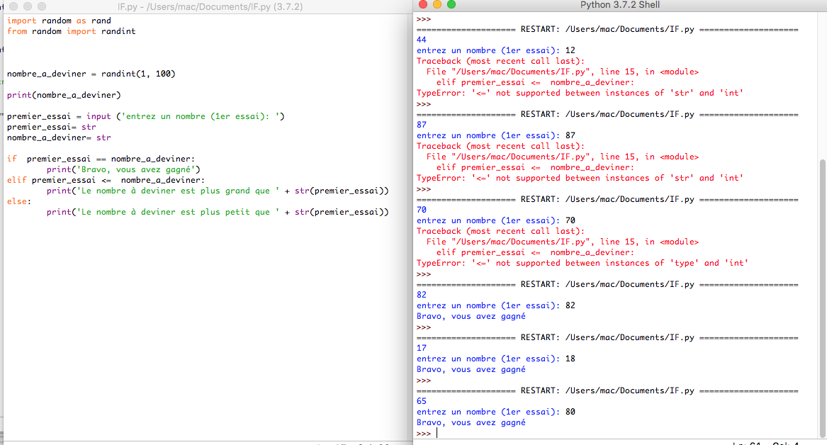Screen dimensions: 827x445
Task: Click the last '>>>' prompt in the shell
Action: coord(423,432)
